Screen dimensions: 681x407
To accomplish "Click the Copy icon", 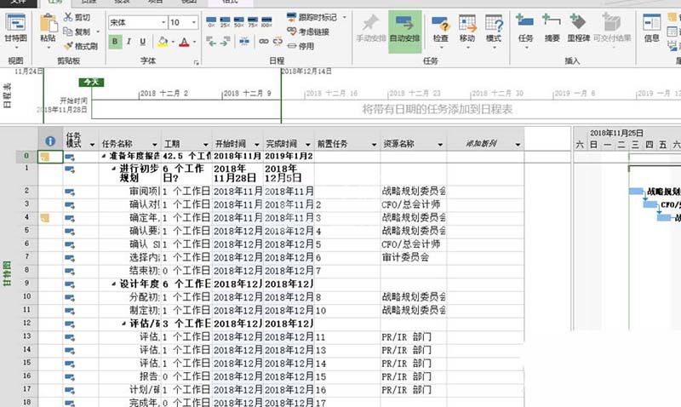I will 68,32.
